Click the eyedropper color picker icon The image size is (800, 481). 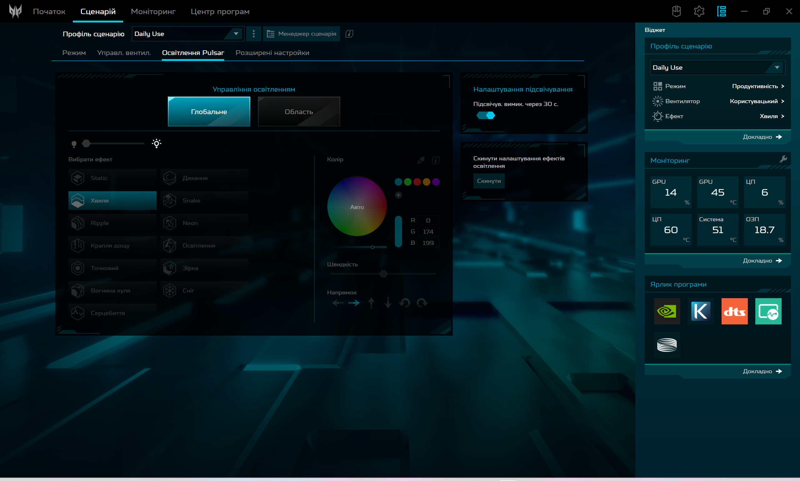coord(421,160)
